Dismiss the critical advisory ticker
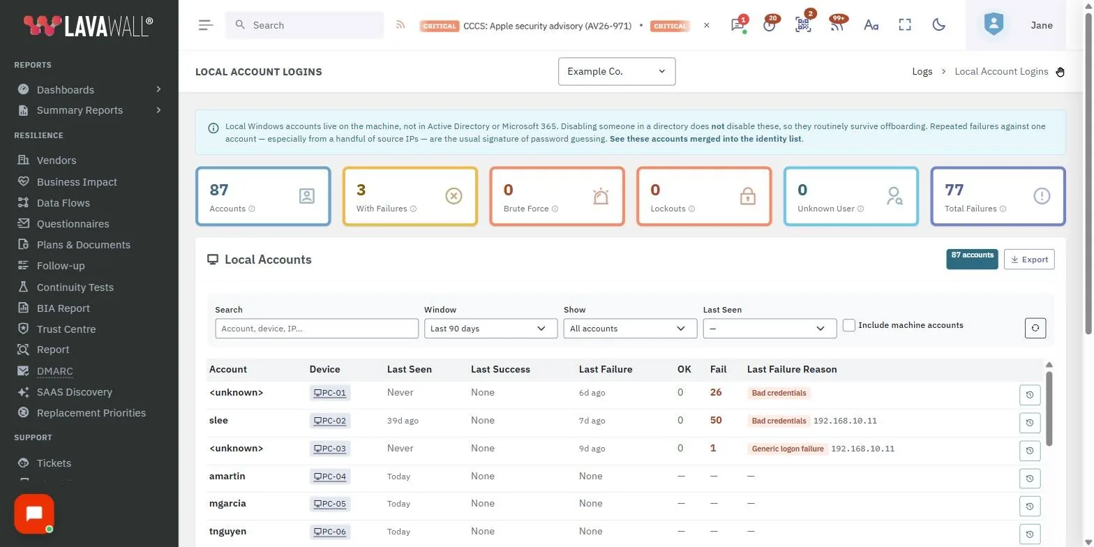The width and height of the screenshot is (1094, 547). coord(706,25)
